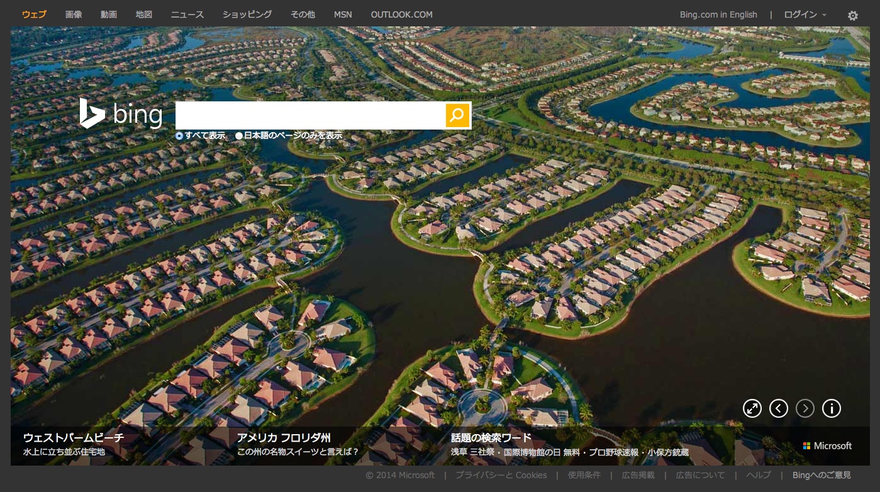Open image info via the circled i icon

tap(832, 408)
